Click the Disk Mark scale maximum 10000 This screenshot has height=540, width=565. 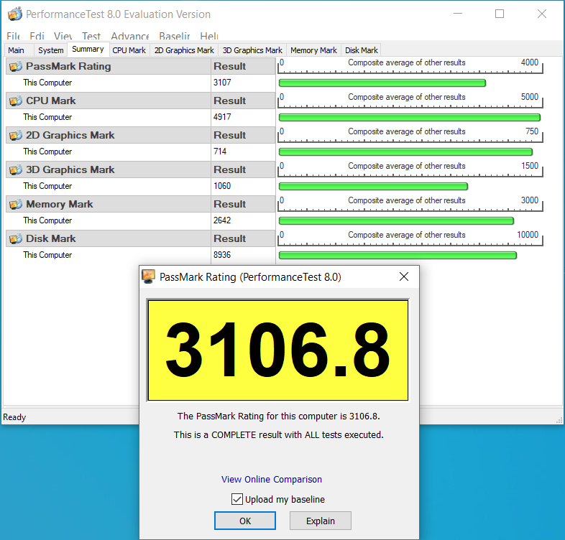click(x=528, y=235)
